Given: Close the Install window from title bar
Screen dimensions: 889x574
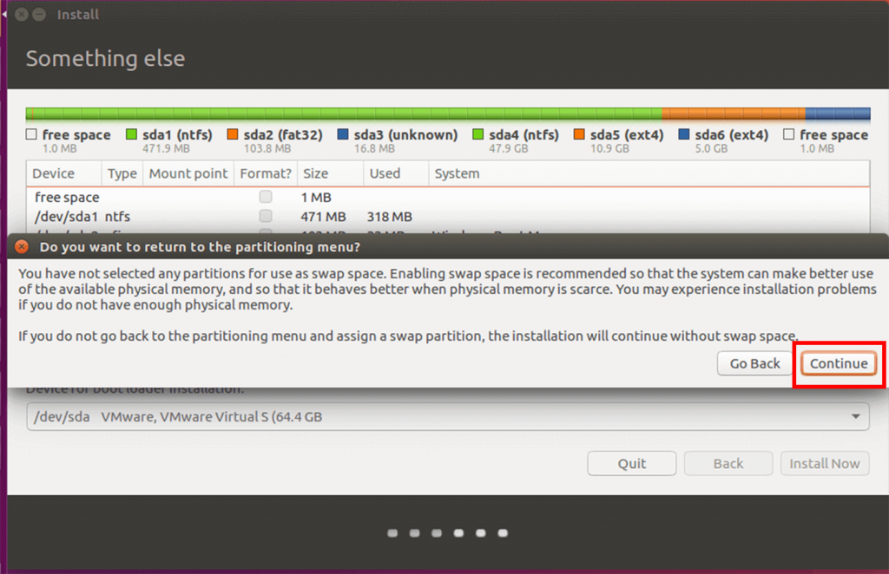Looking at the screenshot, I should 21,15.
